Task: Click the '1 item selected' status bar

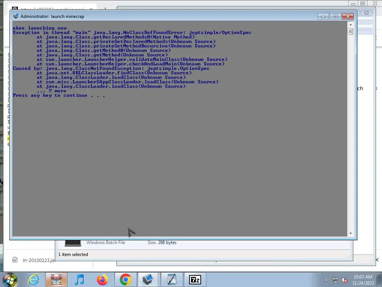Action: pos(73,254)
